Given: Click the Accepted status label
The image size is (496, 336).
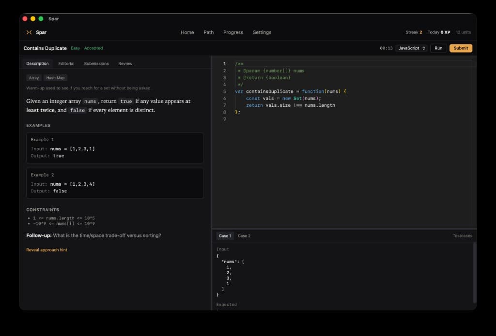Looking at the screenshot, I should (93, 48).
